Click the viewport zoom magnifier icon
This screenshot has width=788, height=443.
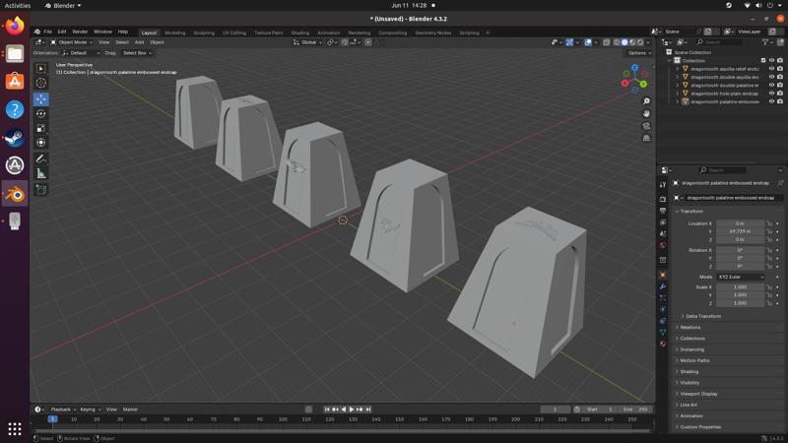646,101
